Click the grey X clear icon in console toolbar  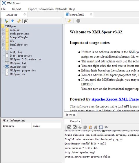coord(96,127)
